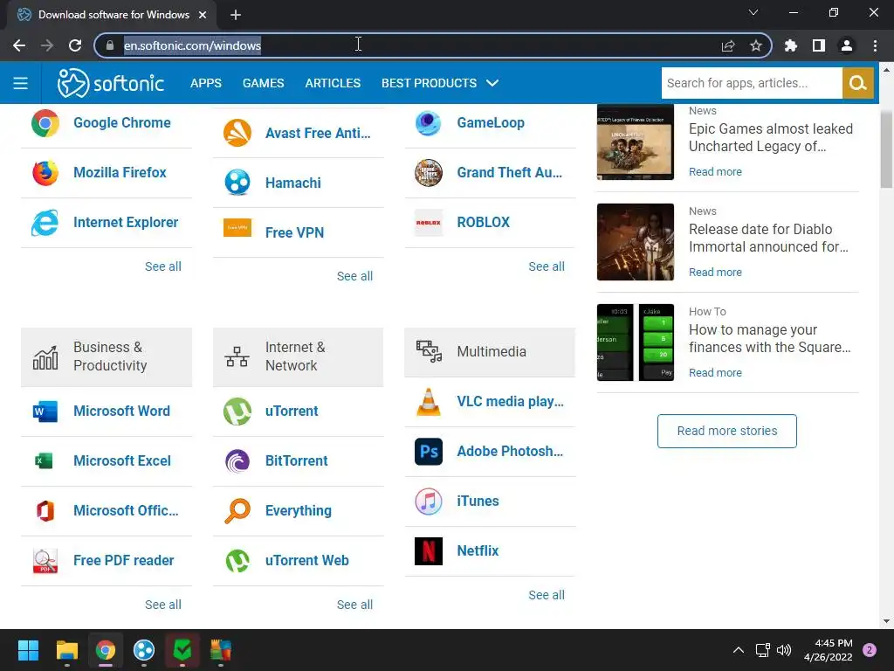894x671 pixels.
Task: Click the Softonic logo
Action: point(111,83)
